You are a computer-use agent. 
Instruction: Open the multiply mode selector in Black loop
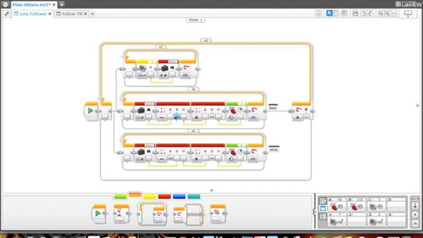(197, 118)
